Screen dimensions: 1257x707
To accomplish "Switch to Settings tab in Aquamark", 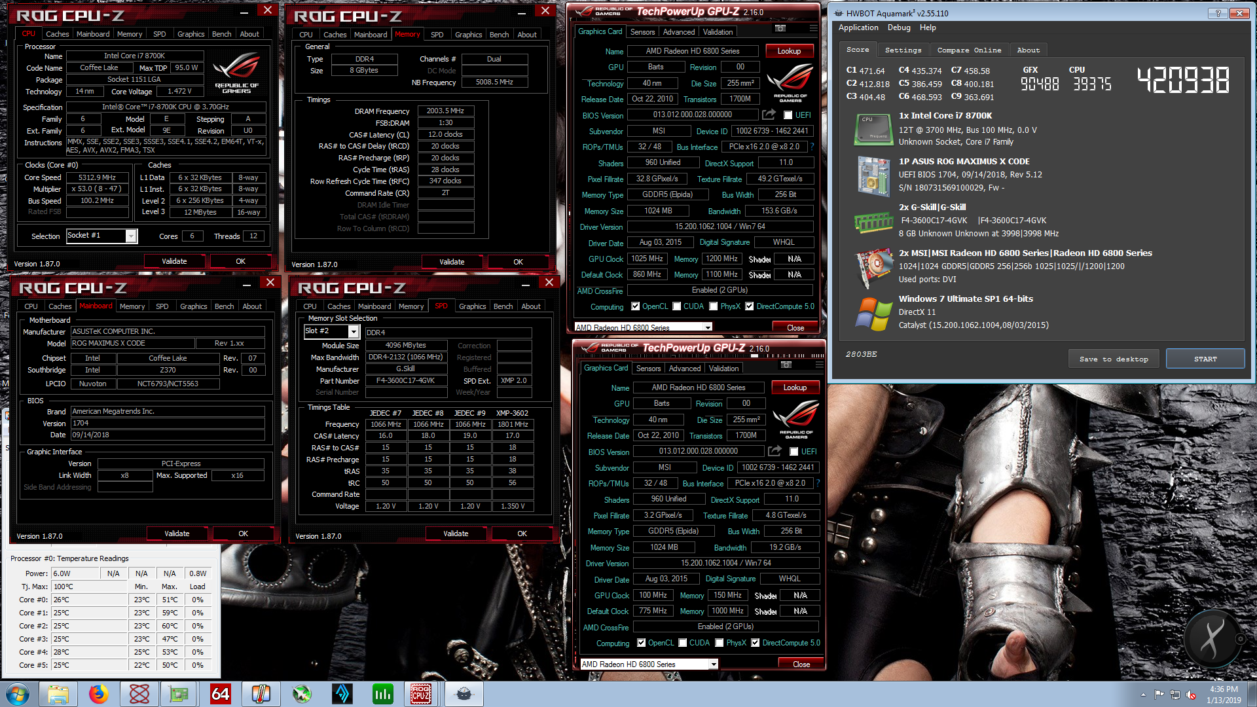I will tap(903, 50).
